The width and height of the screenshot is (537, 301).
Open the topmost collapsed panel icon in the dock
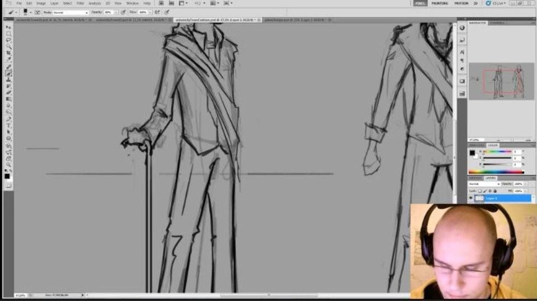click(x=462, y=28)
